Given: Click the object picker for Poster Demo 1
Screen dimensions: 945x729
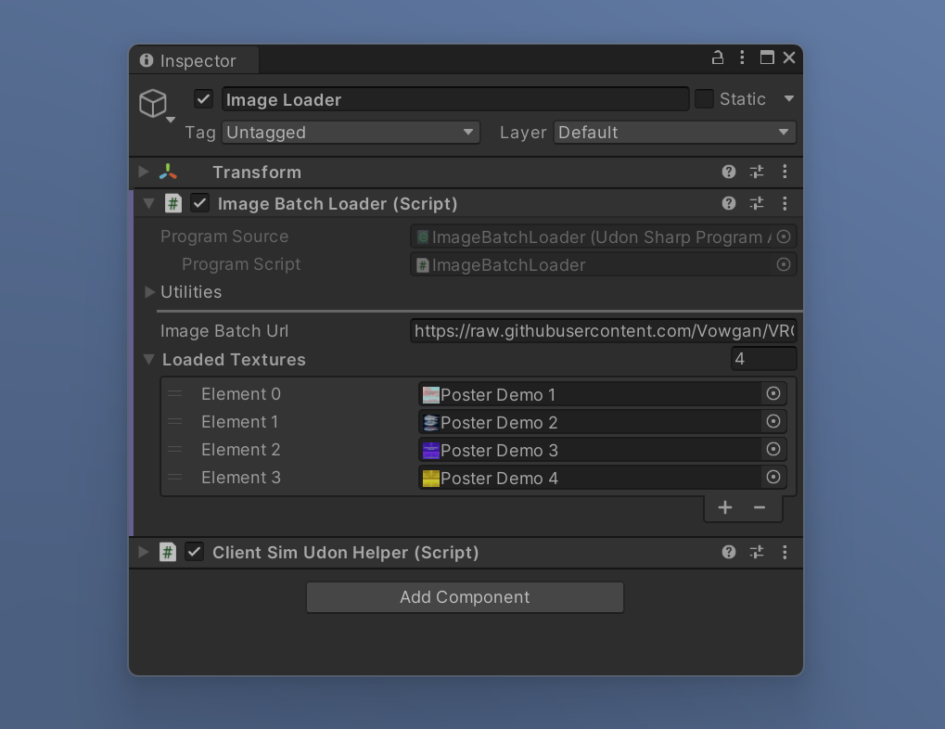Looking at the screenshot, I should [x=773, y=394].
